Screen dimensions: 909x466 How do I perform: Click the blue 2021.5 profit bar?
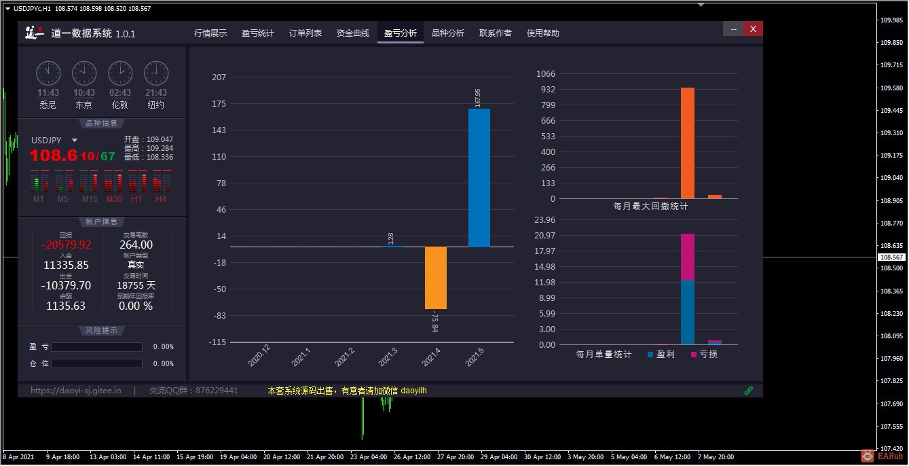point(479,178)
